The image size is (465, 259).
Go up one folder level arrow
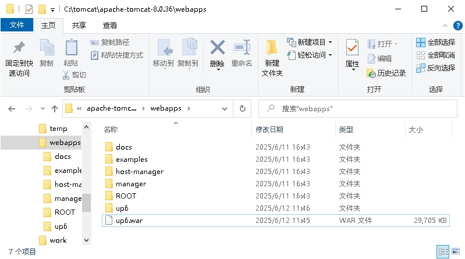tap(55, 109)
